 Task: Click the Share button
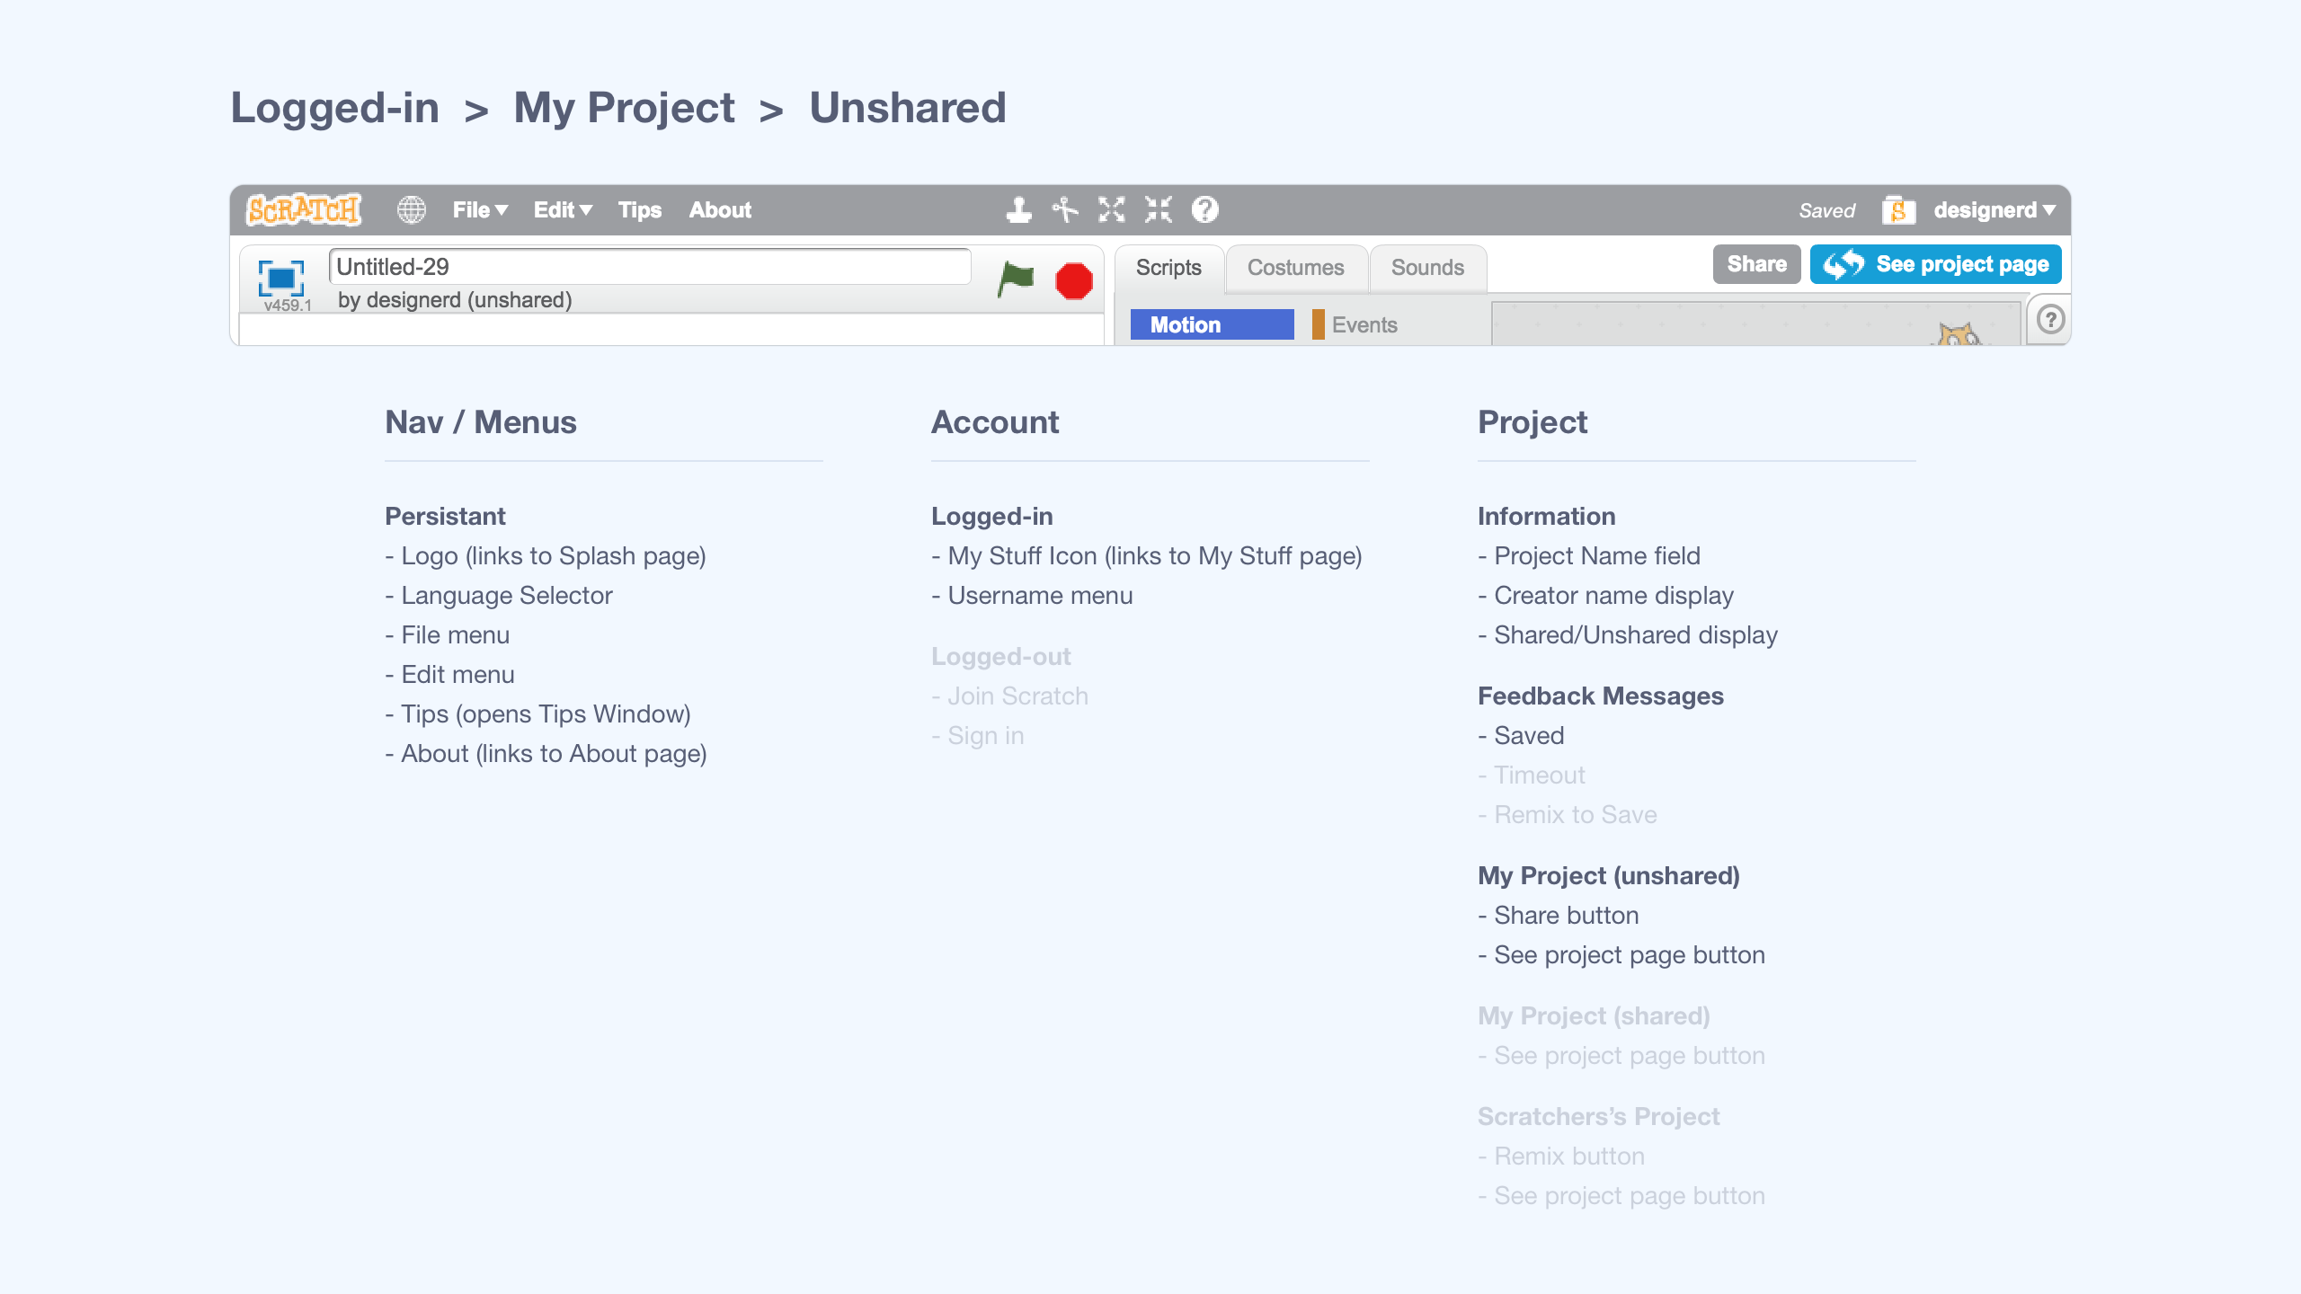coord(1756,264)
